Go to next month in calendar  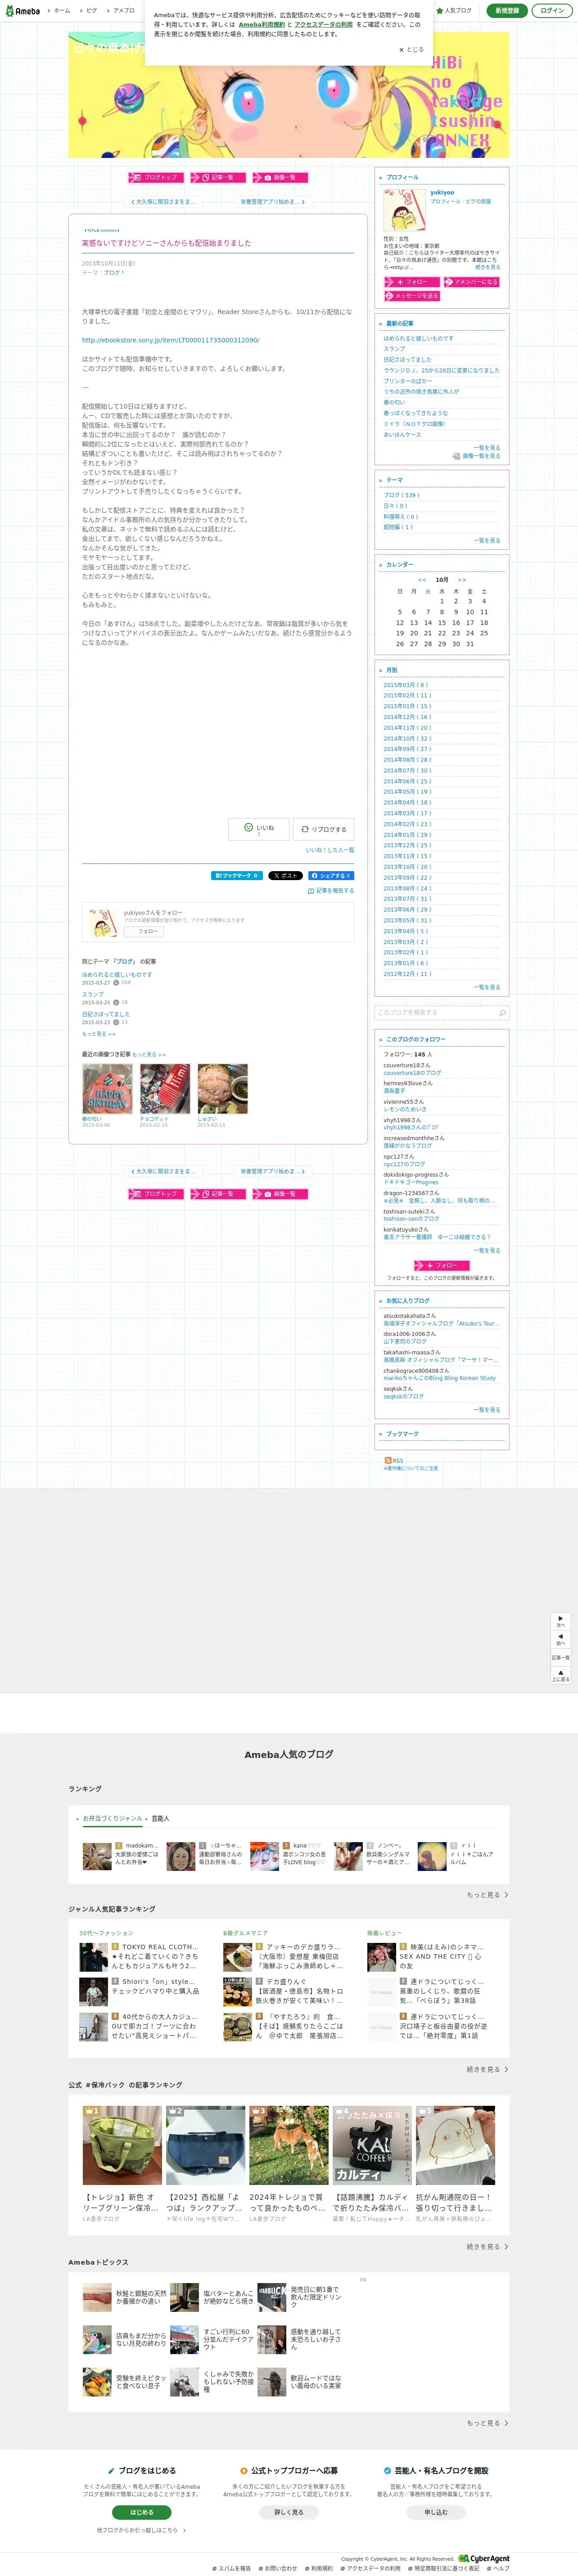pyautogui.click(x=462, y=580)
